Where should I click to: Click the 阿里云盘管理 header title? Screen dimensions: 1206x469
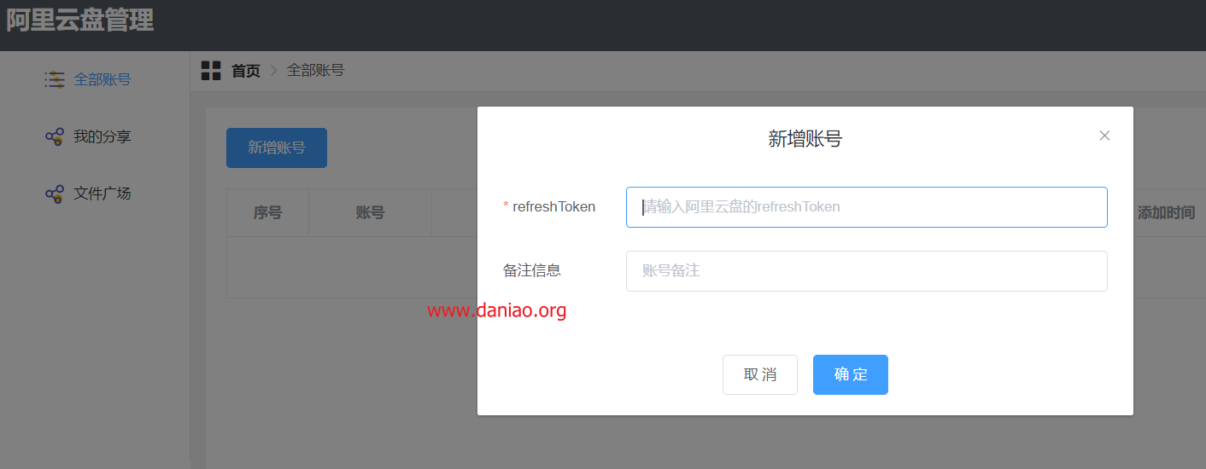coord(80,20)
